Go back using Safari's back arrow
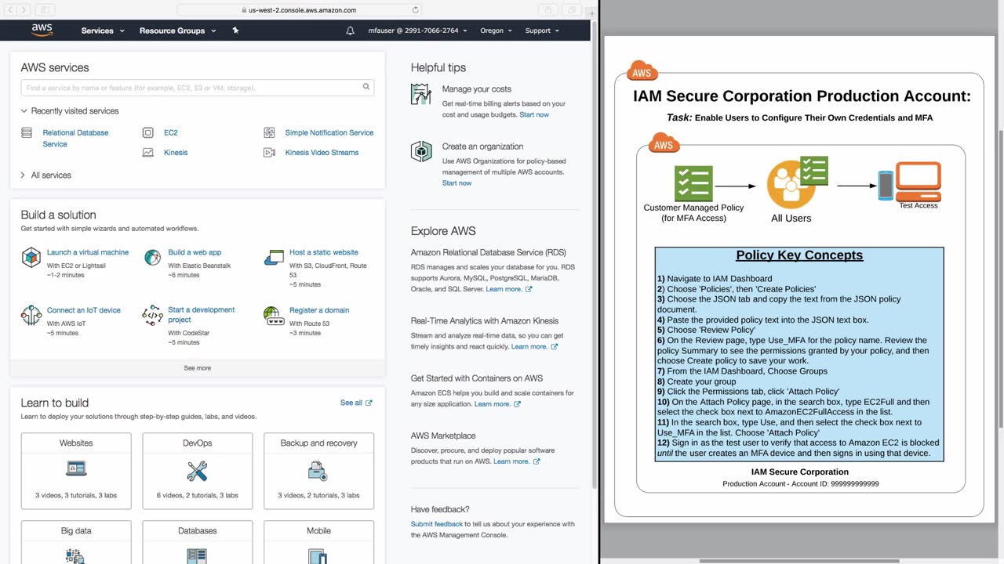This screenshot has width=1004, height=564. pos(9,10)
